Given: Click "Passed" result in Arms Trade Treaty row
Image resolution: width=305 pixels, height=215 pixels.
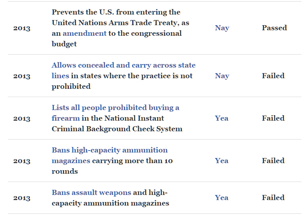Looking at the screenshot, I should pos(274,28).
